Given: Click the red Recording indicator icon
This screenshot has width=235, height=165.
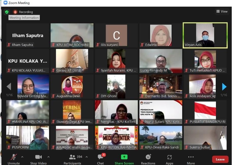Looking at the screenshot, I should tap(15, 12).
